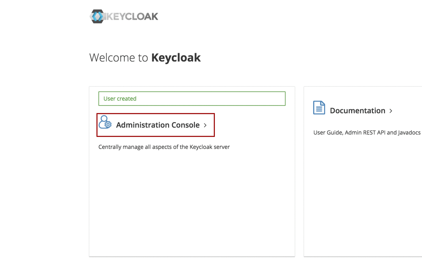This screenshot has width=422, height=280.
Task: Open the Documentation link text
Action: coord(357,111)
